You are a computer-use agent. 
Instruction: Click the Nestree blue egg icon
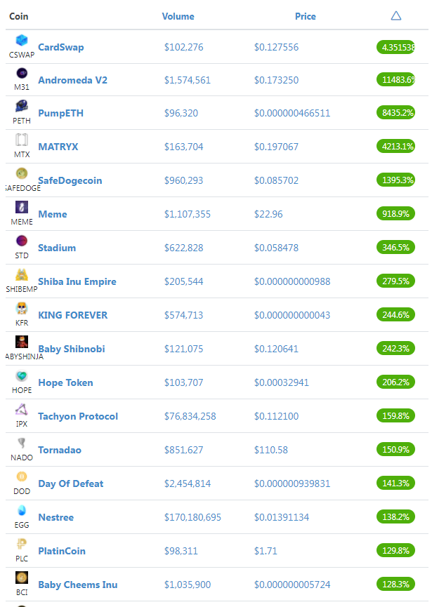coord(22,510)
